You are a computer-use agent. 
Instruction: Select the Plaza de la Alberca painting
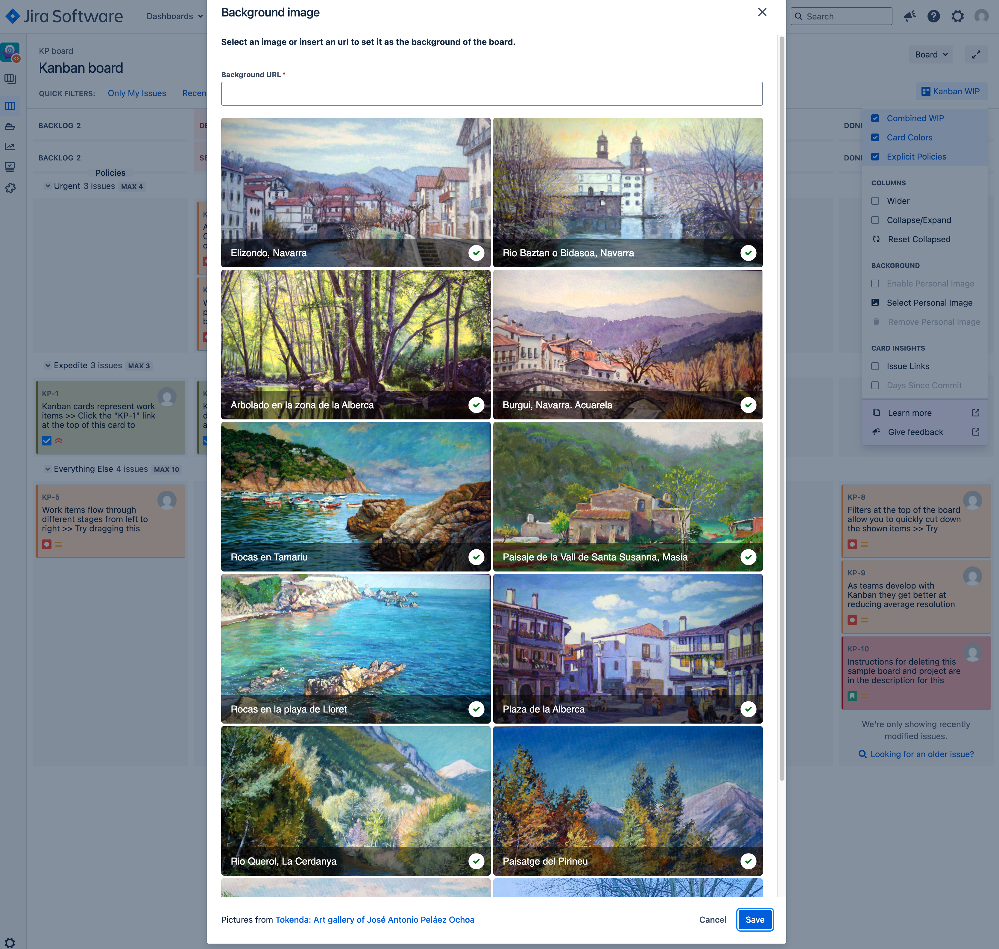(x=628, y=648)
